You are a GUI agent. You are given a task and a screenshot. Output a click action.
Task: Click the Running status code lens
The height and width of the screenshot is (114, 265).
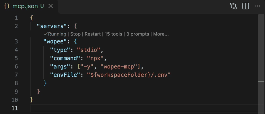coord(55,34)
